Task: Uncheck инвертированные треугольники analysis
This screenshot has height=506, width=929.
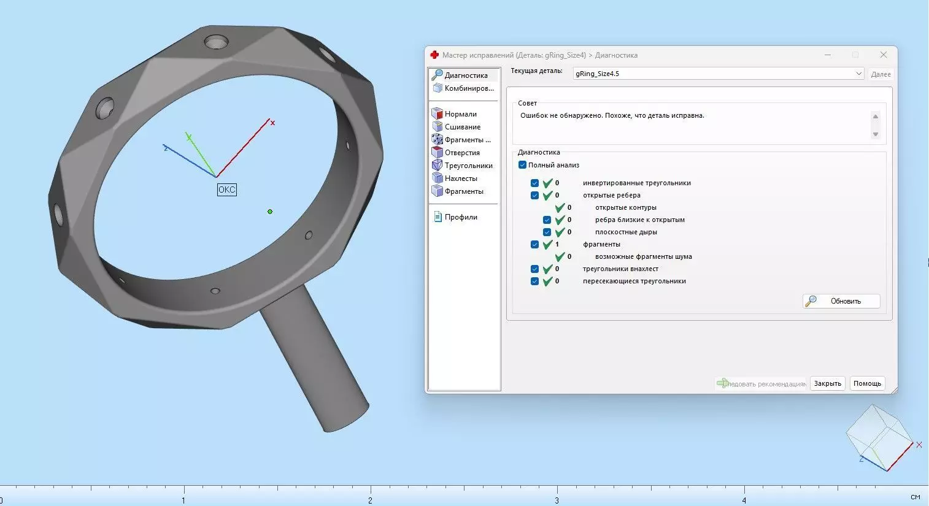Action: [535, 183]
